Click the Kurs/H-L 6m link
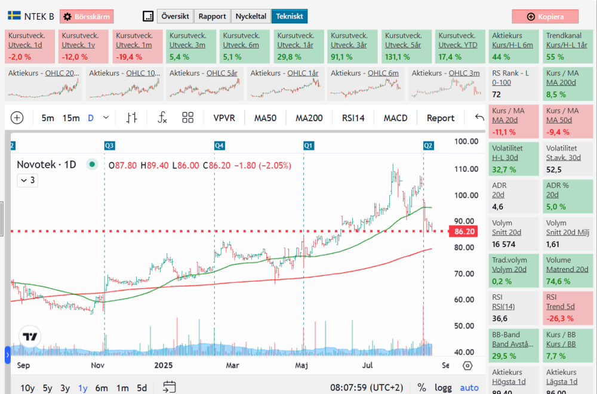This screenshot has height=394, width=597. coord(512,45)
